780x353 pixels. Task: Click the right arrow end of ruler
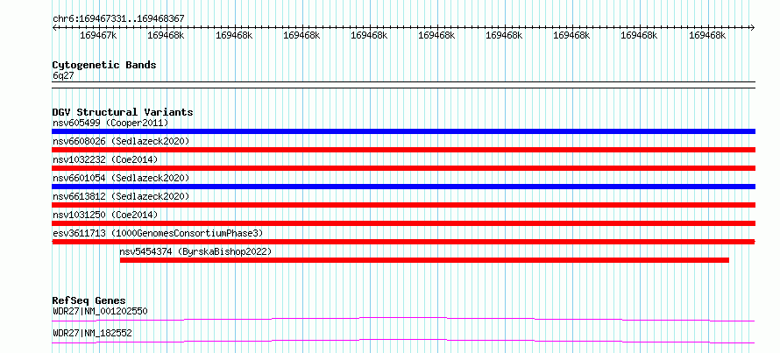753,27
